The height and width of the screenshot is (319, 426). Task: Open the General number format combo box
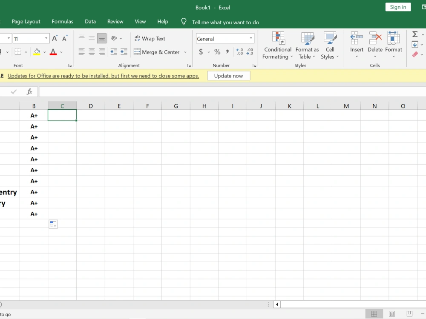click(225, 39)
